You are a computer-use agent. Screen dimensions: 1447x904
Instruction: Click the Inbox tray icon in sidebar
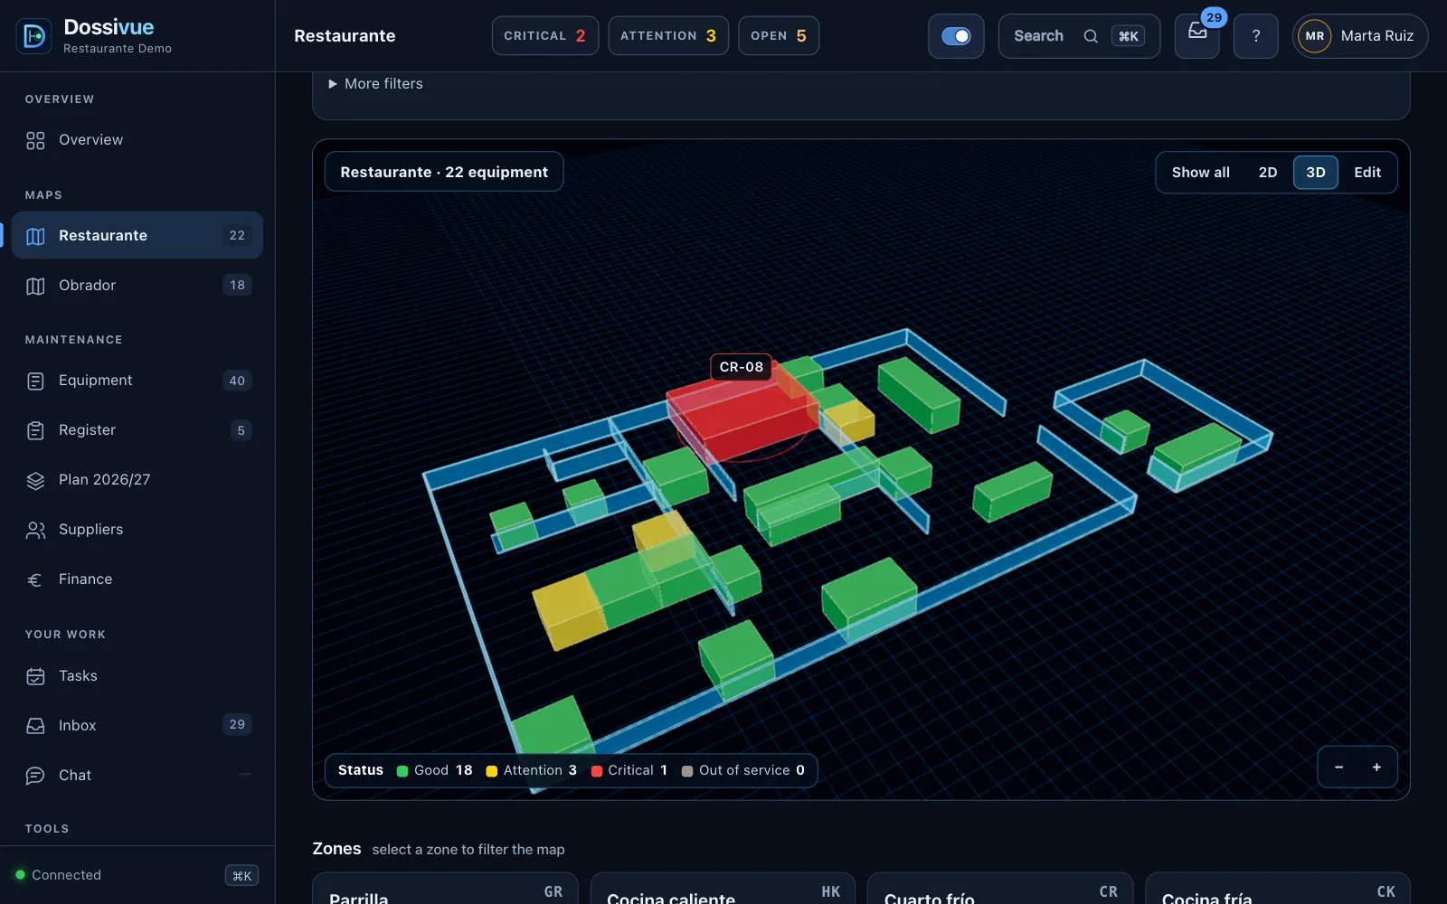pos(35,726)
